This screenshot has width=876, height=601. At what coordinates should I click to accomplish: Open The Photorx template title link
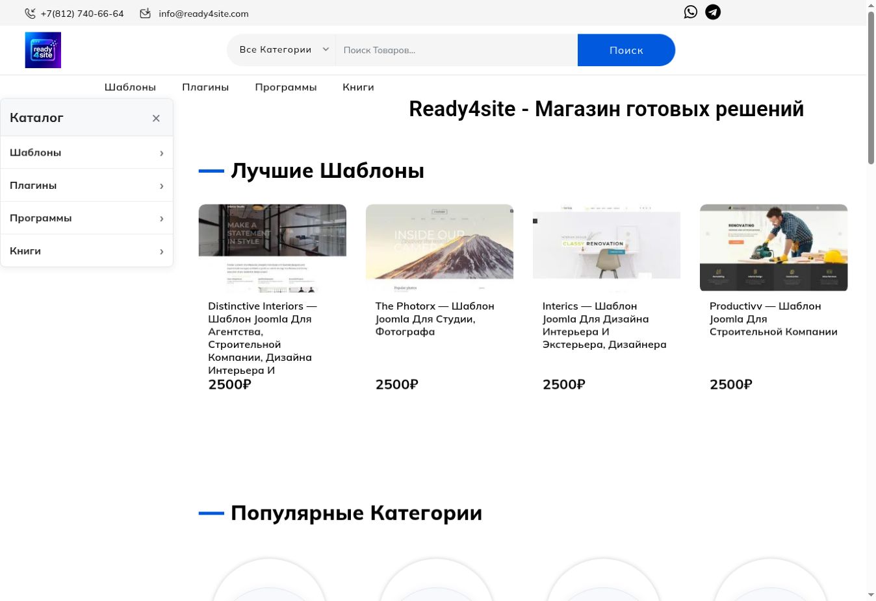[435, 319]
